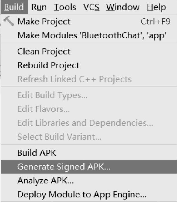Viewport: 177px width, 203px height.
Task: Click Edit Libraries and Dependencies
Action: [85, 123]
